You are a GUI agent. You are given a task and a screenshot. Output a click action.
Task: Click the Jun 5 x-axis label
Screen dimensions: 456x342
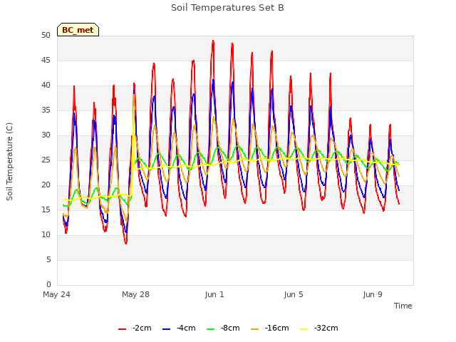coord(294,294)
